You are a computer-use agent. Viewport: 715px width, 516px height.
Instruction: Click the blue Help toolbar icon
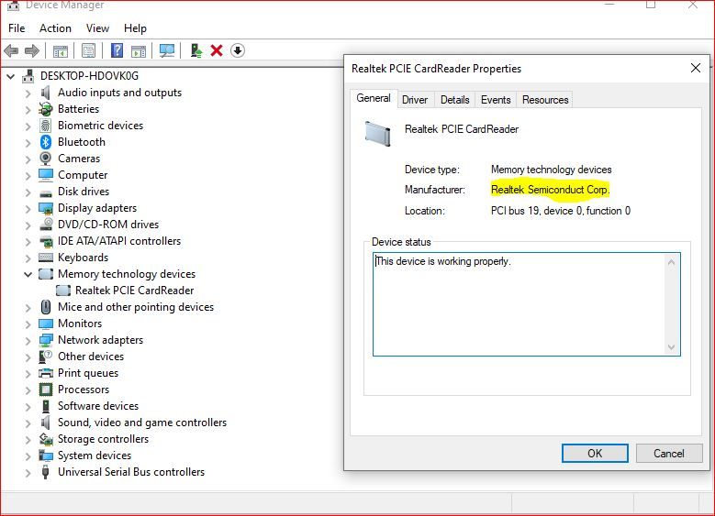117,50
